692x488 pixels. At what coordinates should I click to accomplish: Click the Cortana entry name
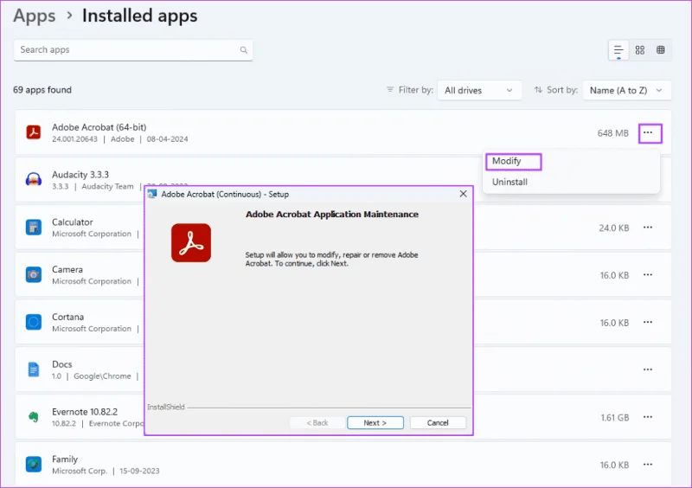tap(68, 317)
